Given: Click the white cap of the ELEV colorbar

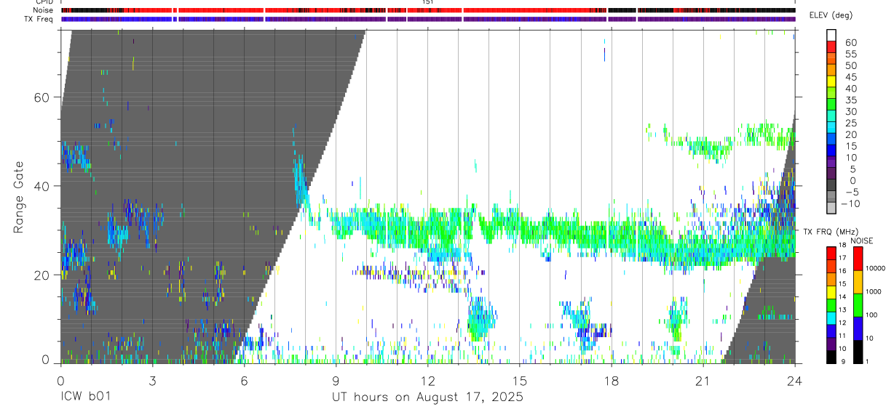Looking at the screenshot, I should [x=831, y=35].
